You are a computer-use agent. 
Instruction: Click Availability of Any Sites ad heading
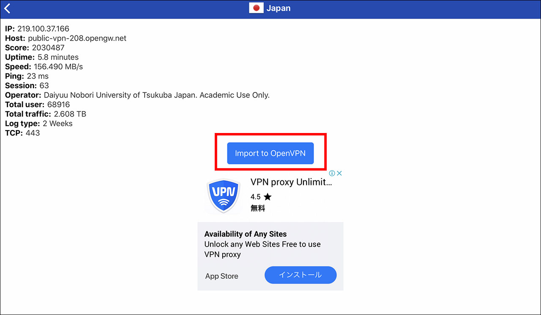point(246,234)
